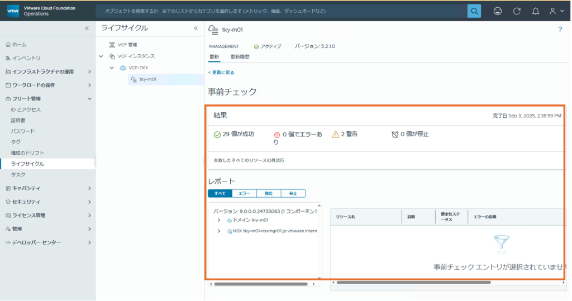The height and width of the screenshot is (301, 572).
Task: Click the NSX manager report icon
Action: (x=229, y=231)
